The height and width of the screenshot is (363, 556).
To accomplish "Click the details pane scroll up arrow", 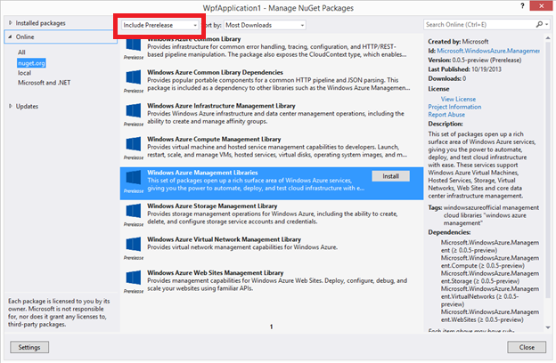I will 548,38.
